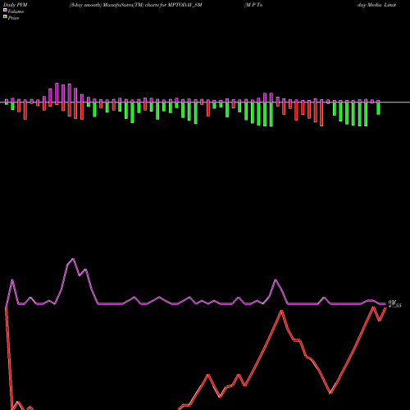The height and width of the screenshot is (410, 410).
Task: Select the Price legend label
Action: click(13, 18)
